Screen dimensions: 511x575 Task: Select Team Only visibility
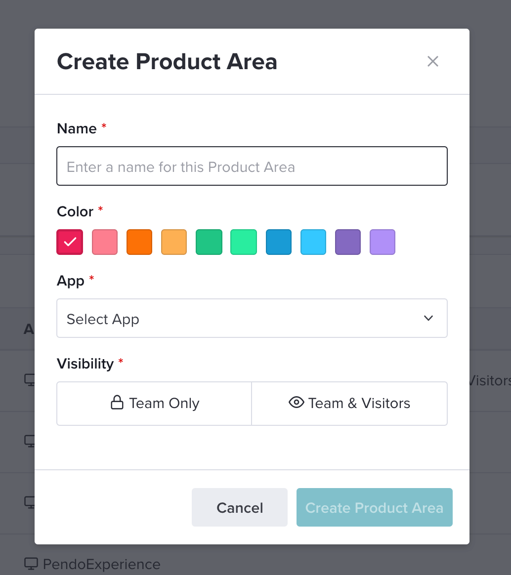point(155,404)
